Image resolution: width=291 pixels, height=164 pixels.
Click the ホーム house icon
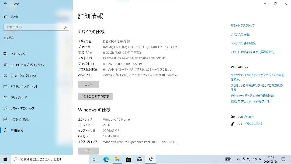[6, 16]
